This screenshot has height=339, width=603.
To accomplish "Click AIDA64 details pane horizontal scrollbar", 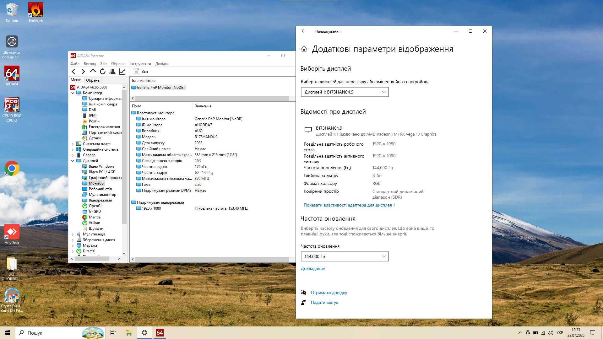I will 212,259.
